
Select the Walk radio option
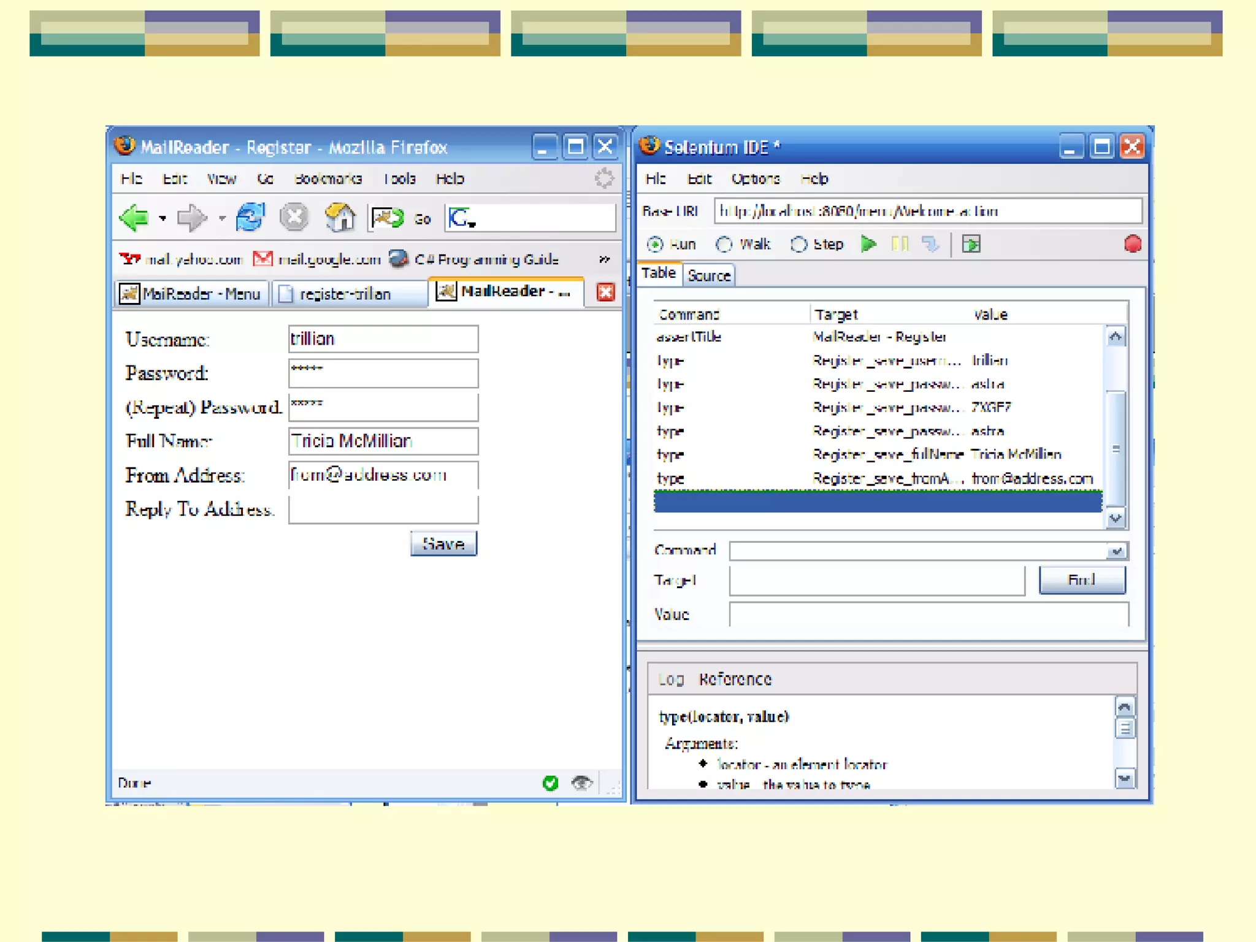tap(724, 245)
